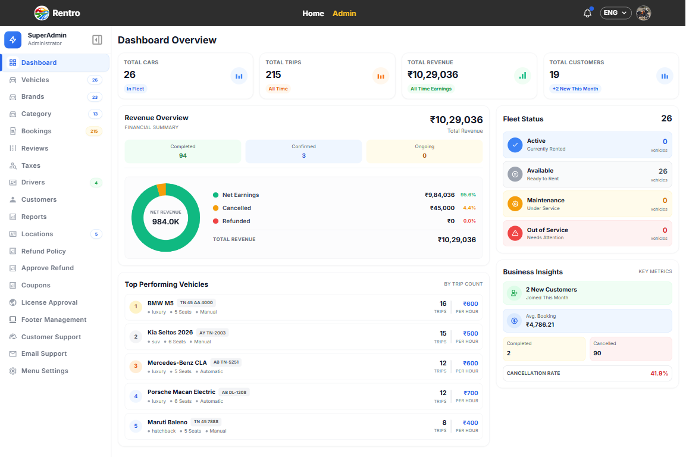The width and height of the screenshot is (686, 457).
Task: Click the TN 45 AA 4000 plate tag
Action: tap(196, 303)
